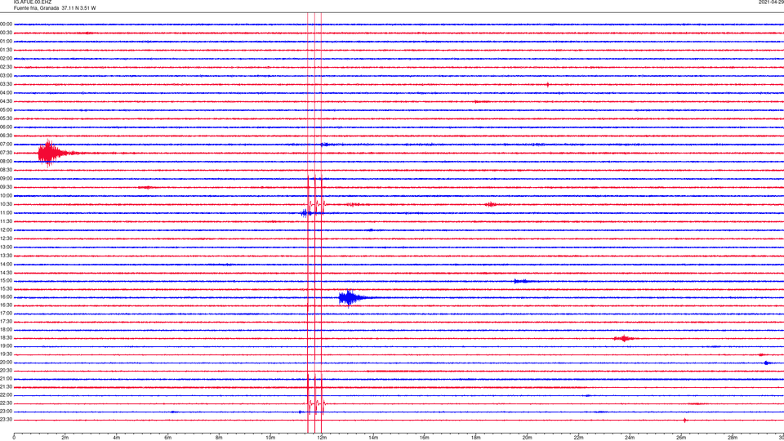
Task: Click the red event near 24m on 18:30 trace
Action: (623, 338)
